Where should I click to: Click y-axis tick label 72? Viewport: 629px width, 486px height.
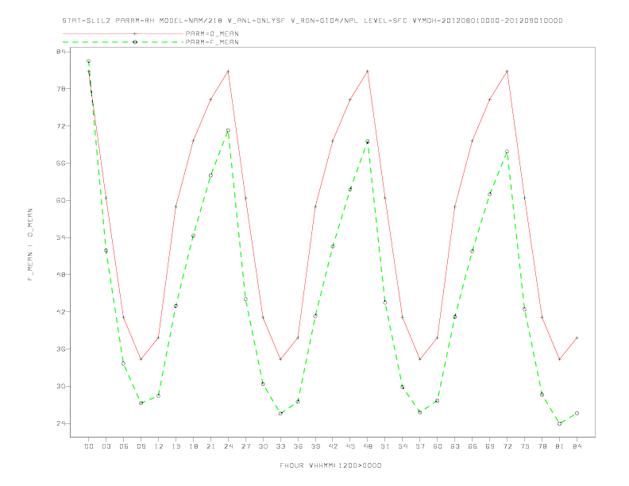point(60,126)
